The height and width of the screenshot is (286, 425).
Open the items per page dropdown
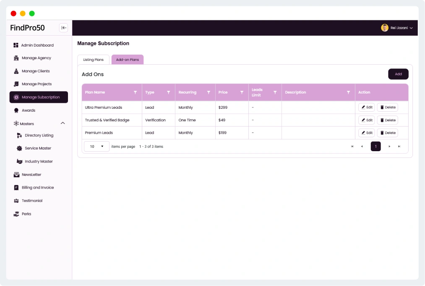click(96, 147)
